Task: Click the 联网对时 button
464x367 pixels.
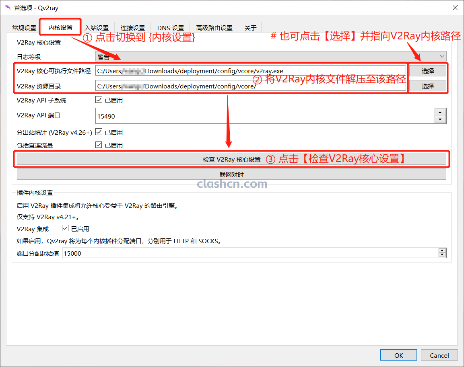Action: [231, 174]
